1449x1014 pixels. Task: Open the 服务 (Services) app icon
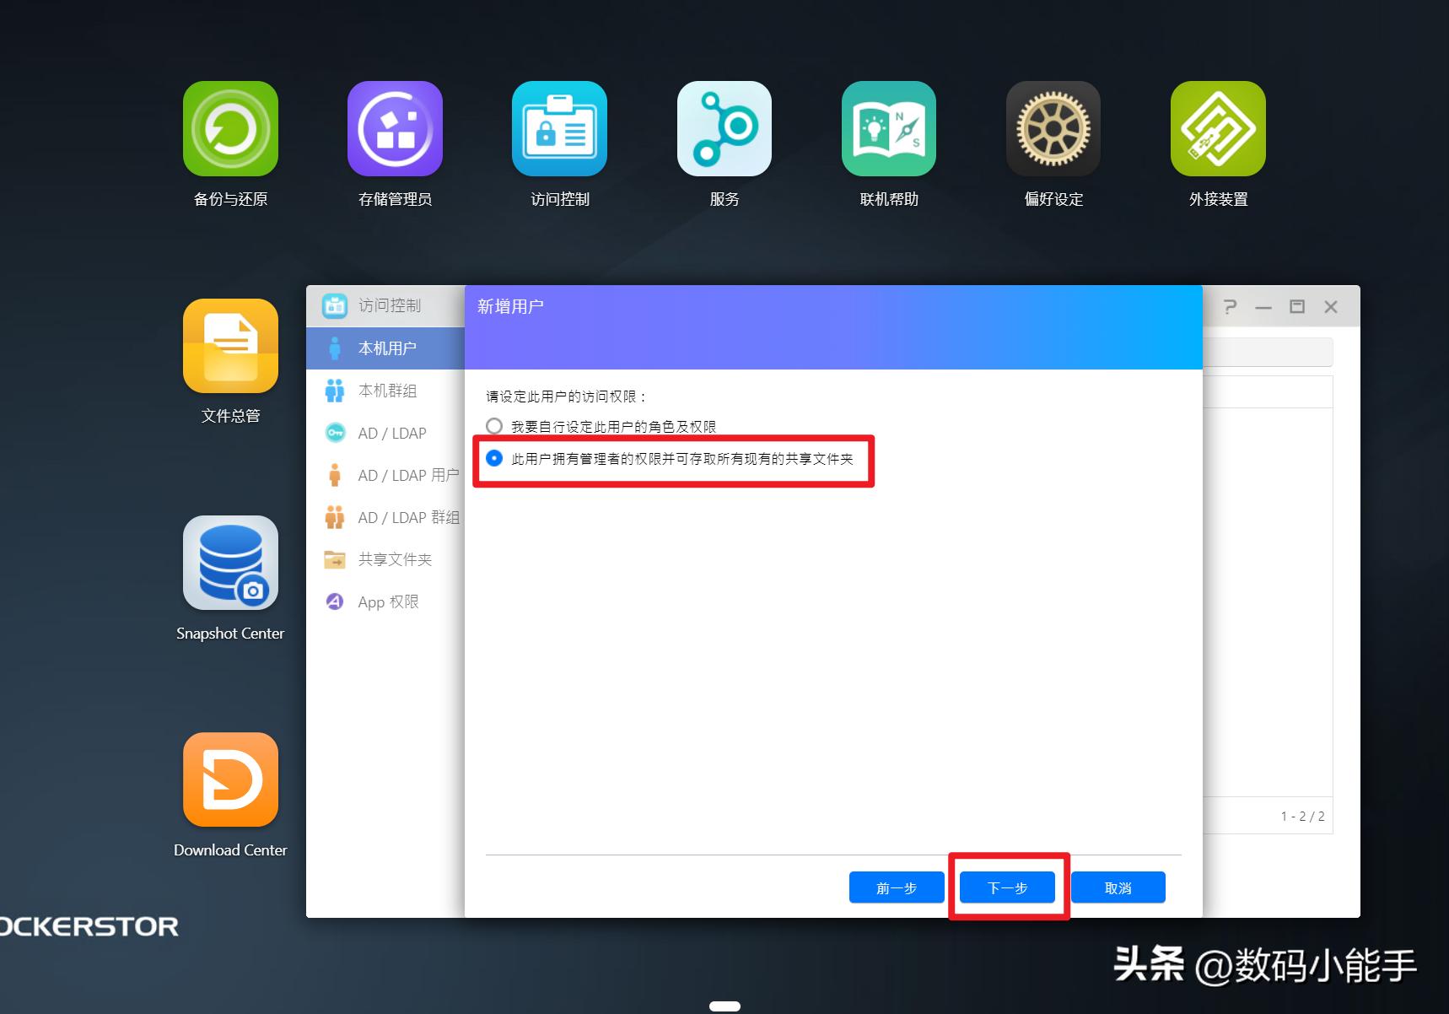tap(724, 129)
